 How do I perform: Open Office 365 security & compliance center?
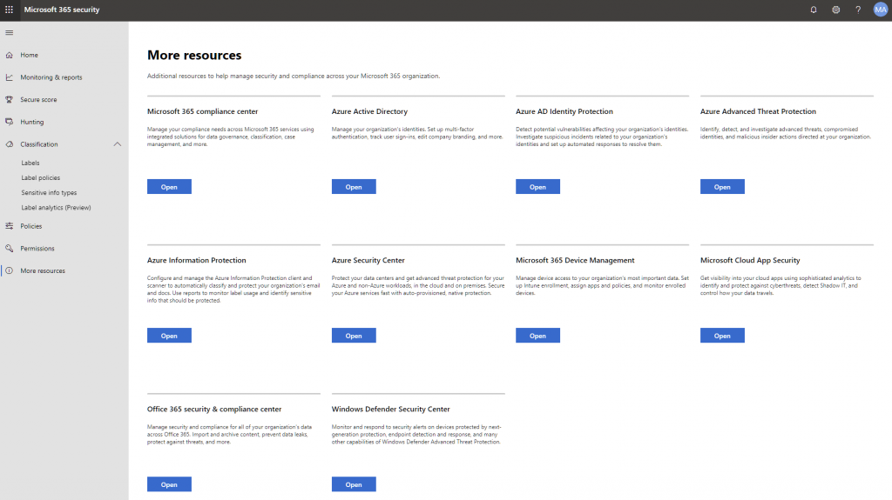[169, 484]
